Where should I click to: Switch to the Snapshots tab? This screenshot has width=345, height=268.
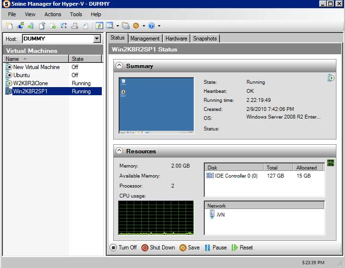(x=205, y=39)
